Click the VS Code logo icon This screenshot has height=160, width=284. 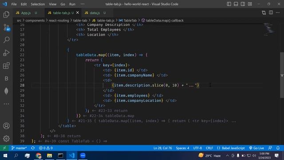click(x=5, y=4)
